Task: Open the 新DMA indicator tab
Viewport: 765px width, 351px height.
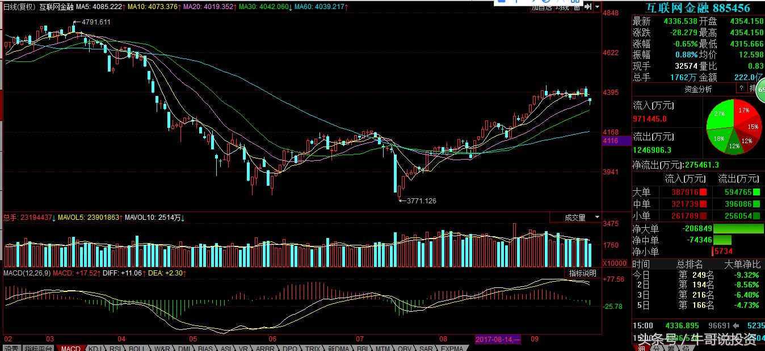Action: (338, 348)
